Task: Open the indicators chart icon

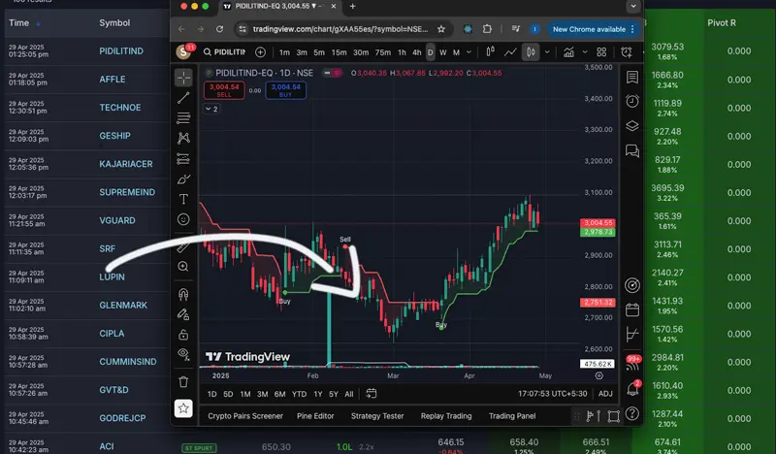Action: coord(568,52)
